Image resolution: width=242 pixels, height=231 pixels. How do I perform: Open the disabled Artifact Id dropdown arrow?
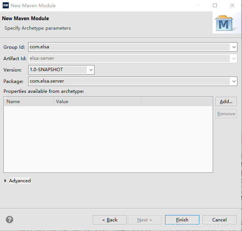click(x=234, y=58)
